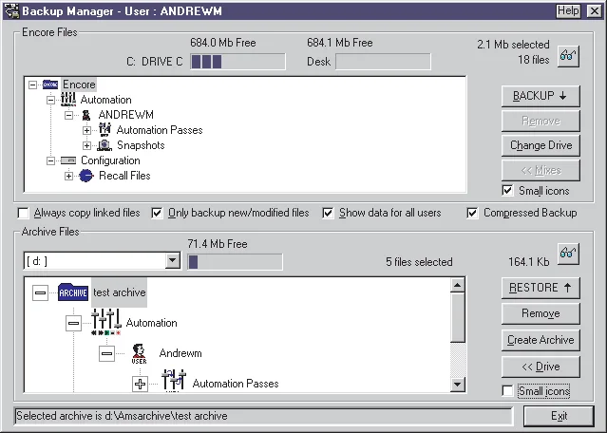Screen dimensions: 607x433
Task: Click the archive tree scrollbar thumb
Action: 458,317
